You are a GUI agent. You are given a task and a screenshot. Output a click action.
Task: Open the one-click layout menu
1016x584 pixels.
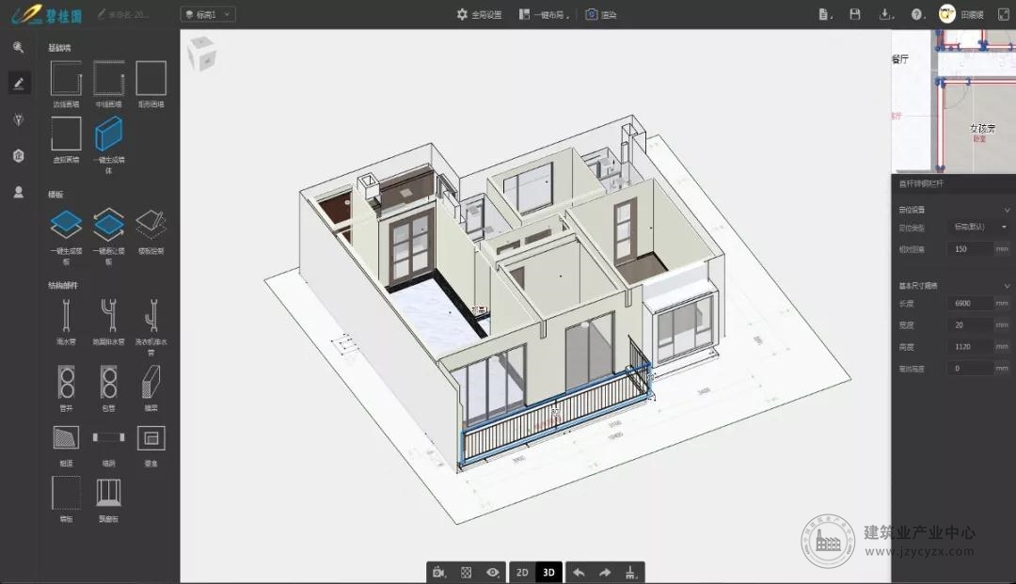pyautogui.click(x=545, y=14)
